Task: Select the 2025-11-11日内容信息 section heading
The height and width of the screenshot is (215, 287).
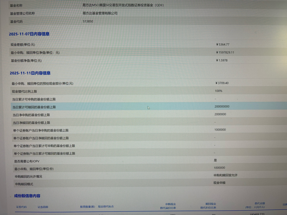Action: 30,73
